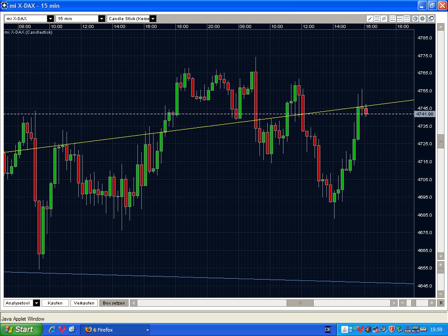
Task: Click the horizontal scrollbar right arrow
Action: point(394,303)
